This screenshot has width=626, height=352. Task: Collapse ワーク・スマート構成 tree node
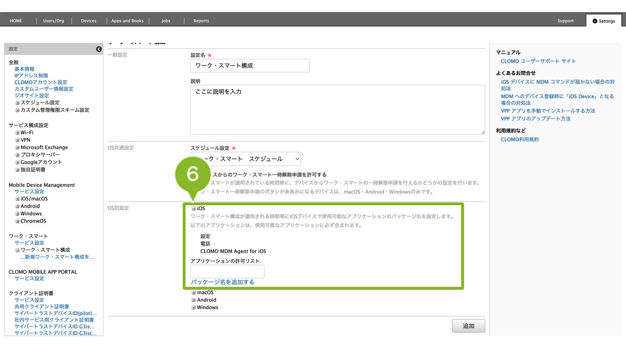[17, 250]
